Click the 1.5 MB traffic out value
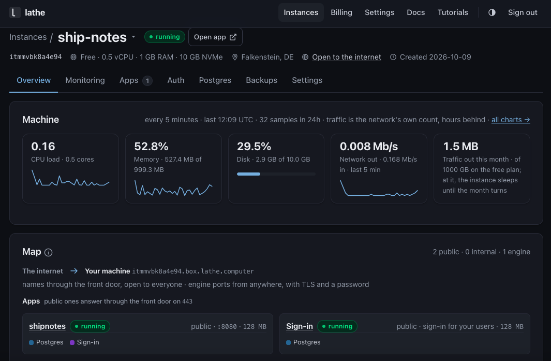This screenshot has width=551, height=361. [x=460, y=147]
